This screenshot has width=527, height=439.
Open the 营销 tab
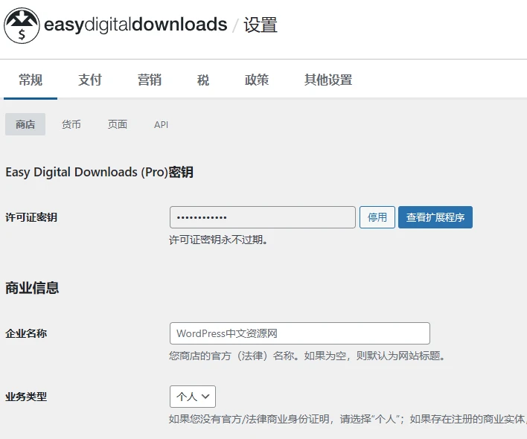coord(150,80)
